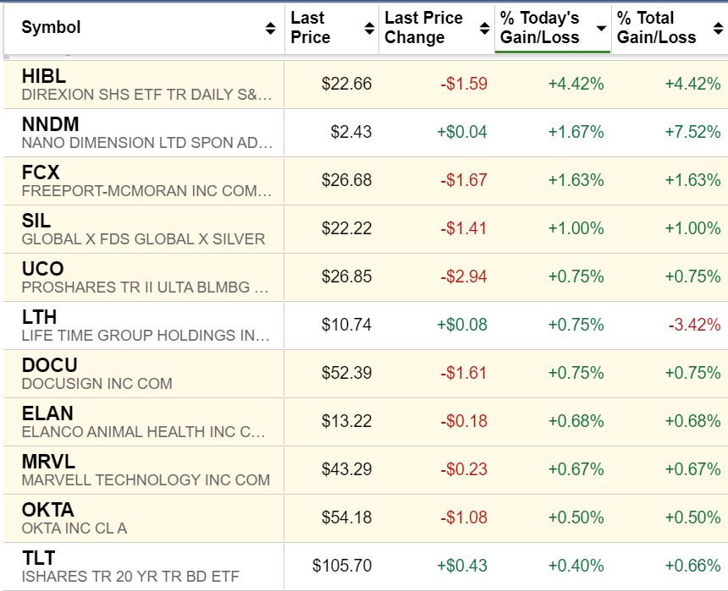
Task: Click the OKTA ticker symbol
Action: click(x=47, y=510)
